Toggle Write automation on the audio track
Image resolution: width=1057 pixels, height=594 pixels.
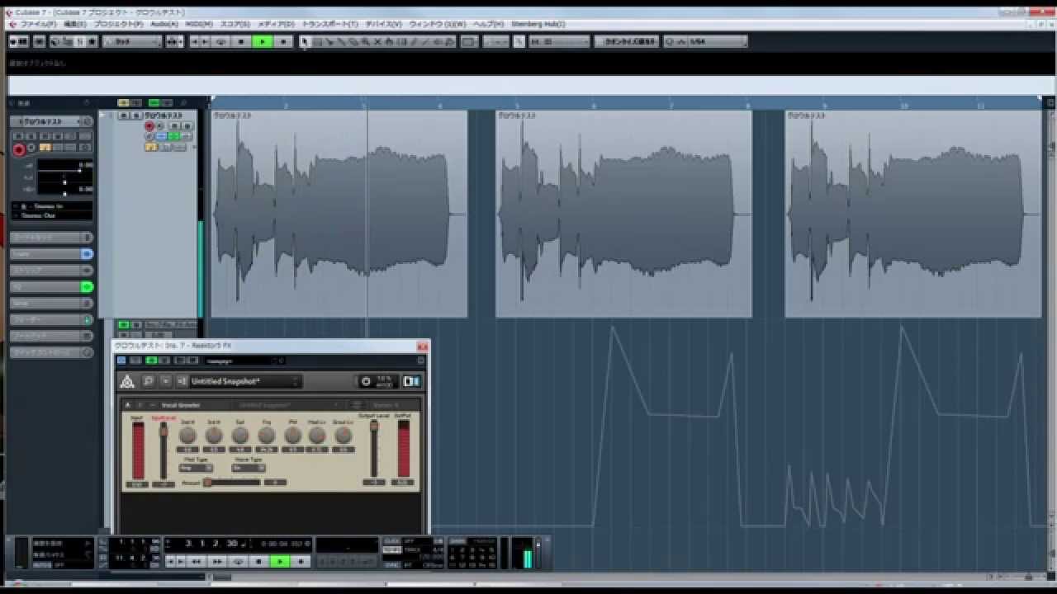[x=187, y=126]
